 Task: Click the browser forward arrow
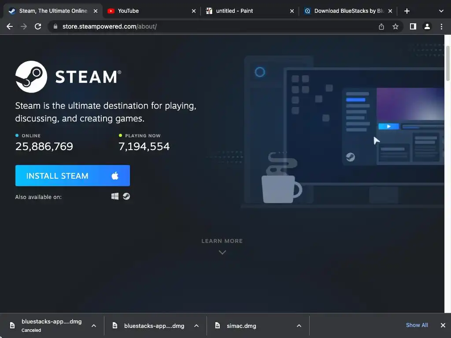(24, 26)
